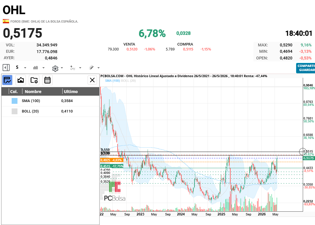
Task: Click the OPEN value 0,4820
Action: click(x=286, y=58)
